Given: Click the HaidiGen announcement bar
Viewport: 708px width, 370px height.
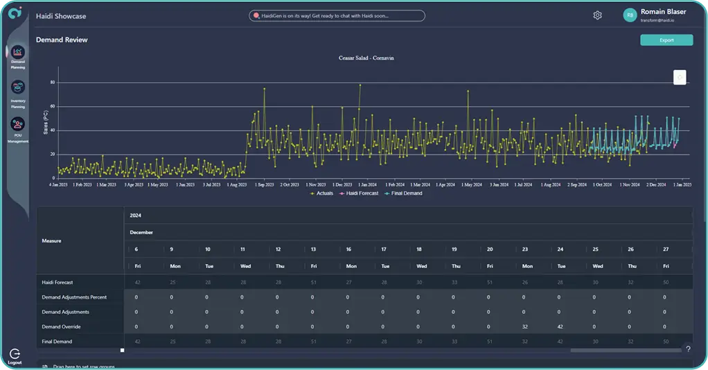Looking at the screenshot, I should pos(337,15).
